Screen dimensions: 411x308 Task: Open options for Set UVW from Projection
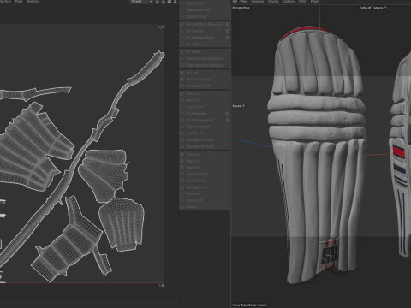pyautogui.click(x=228, y=24)
